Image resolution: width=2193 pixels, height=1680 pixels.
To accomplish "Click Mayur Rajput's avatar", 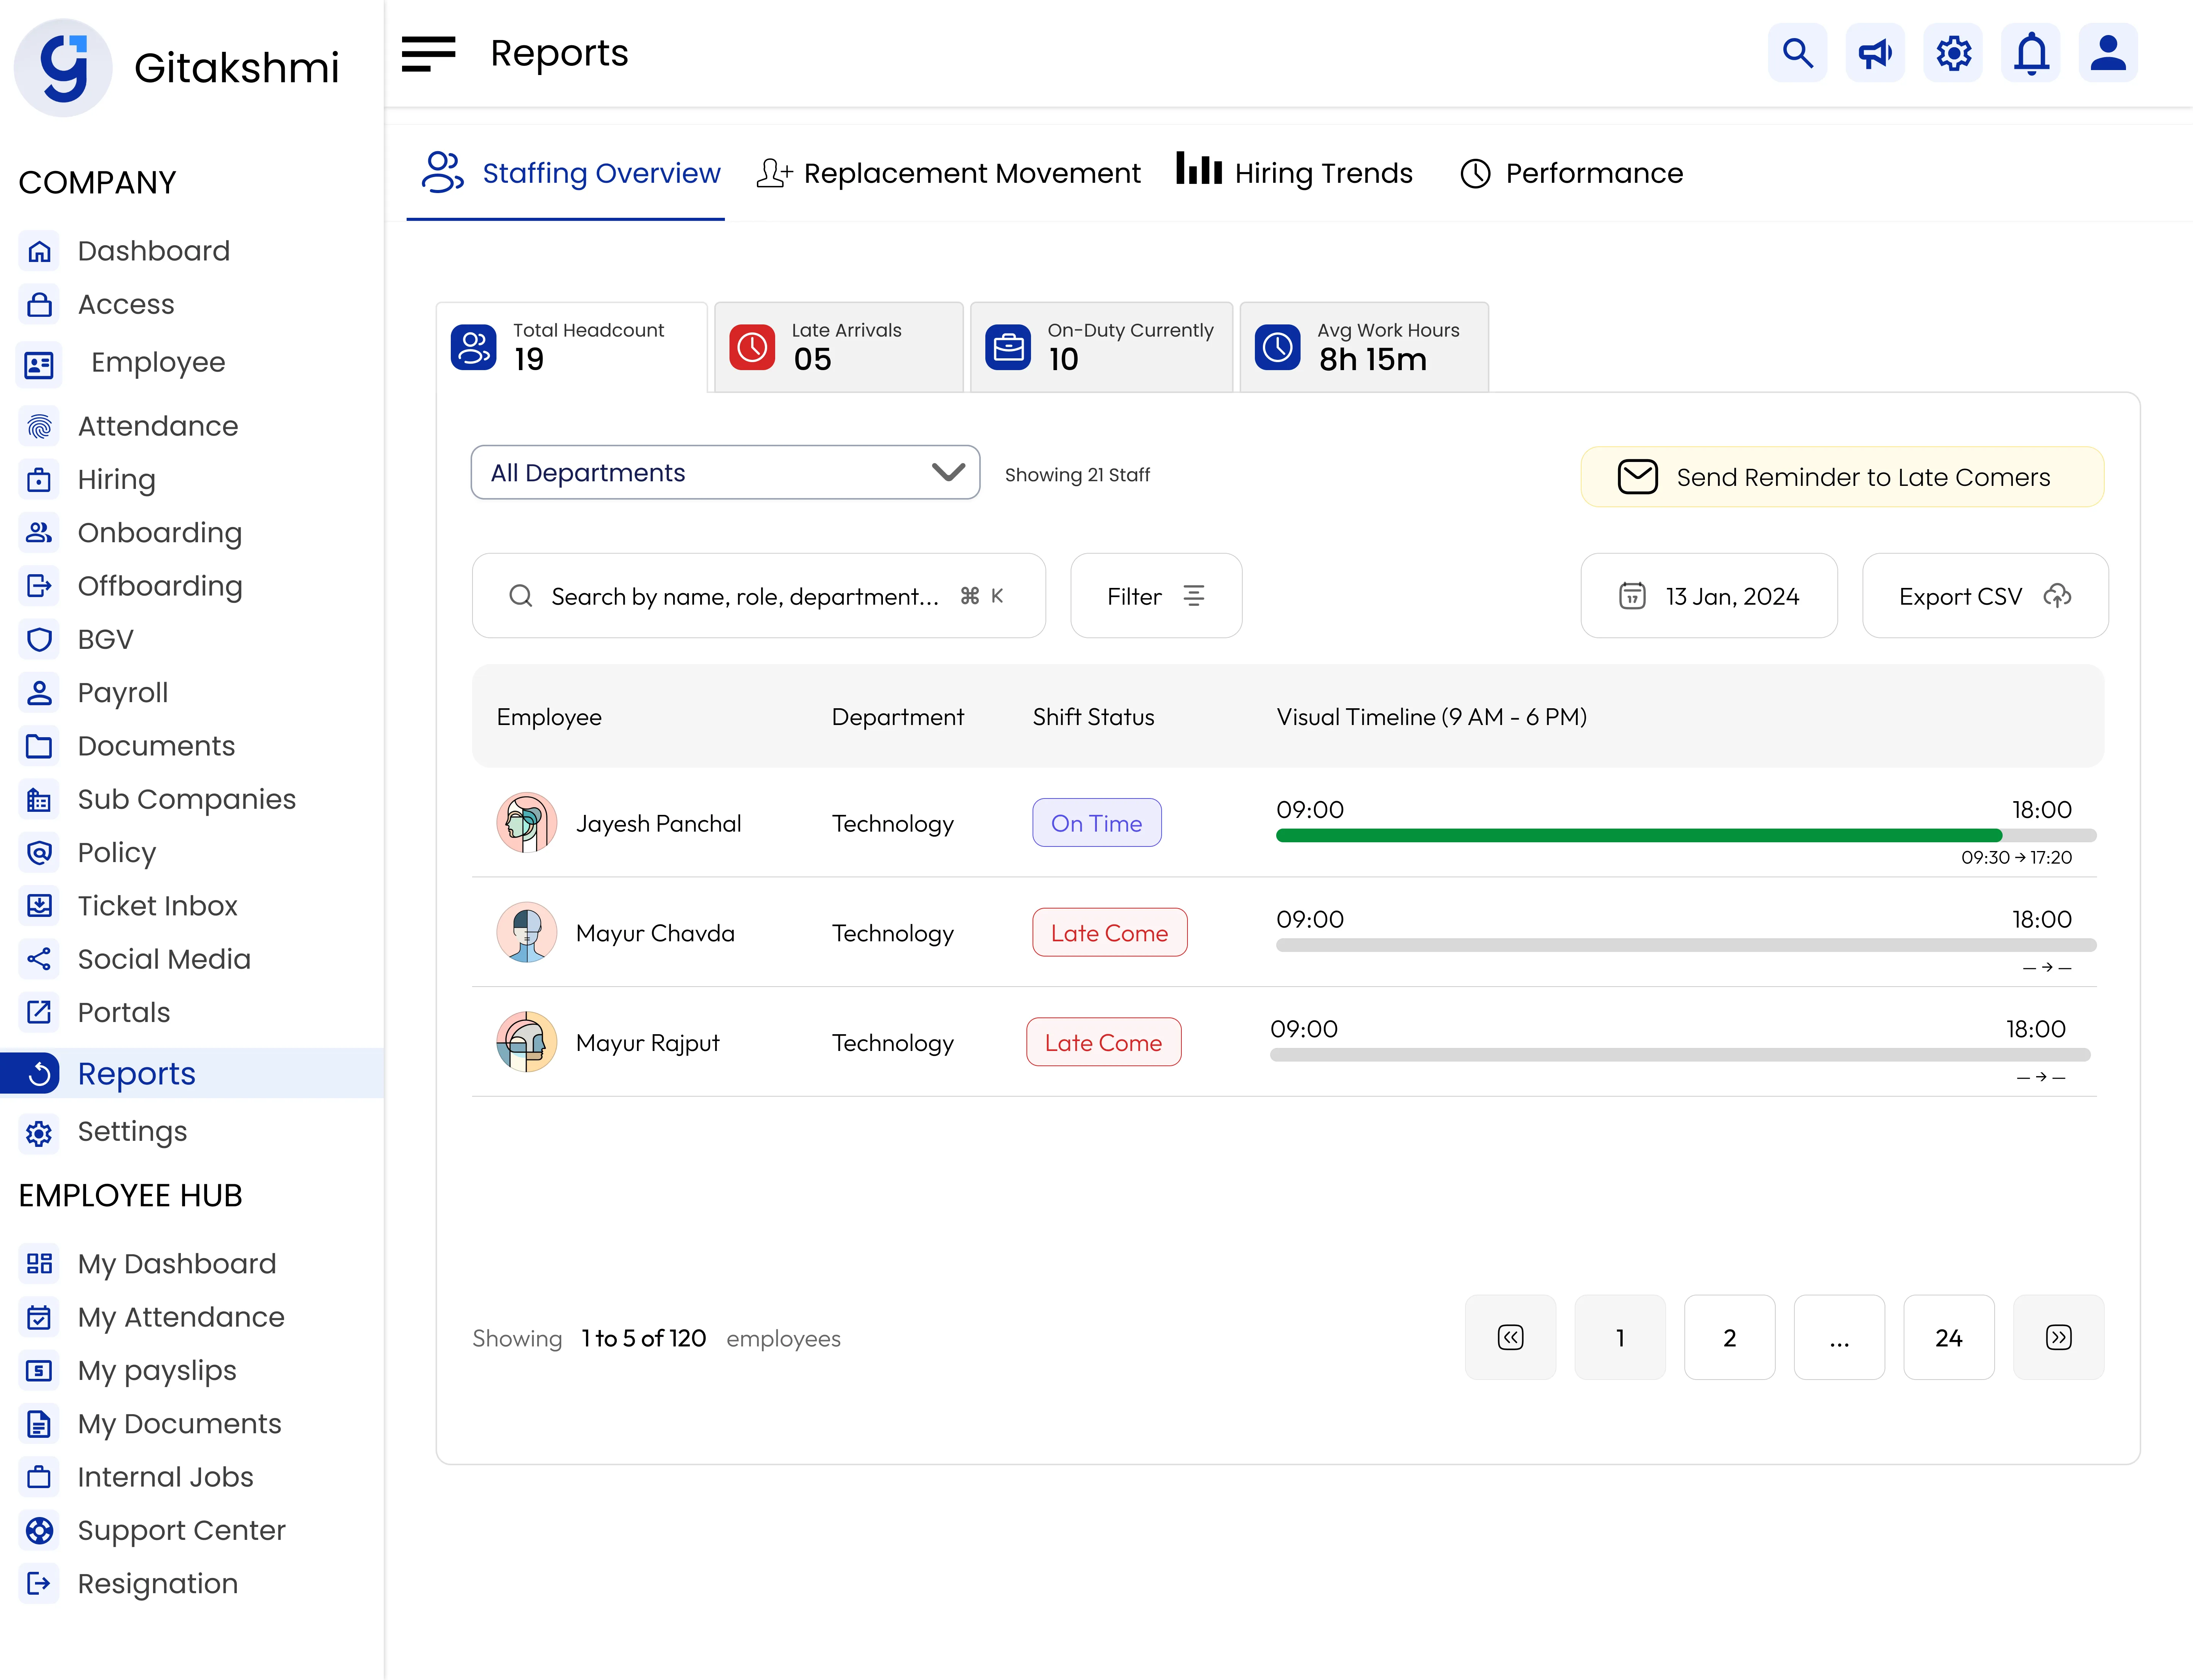I will (526, 1042).
